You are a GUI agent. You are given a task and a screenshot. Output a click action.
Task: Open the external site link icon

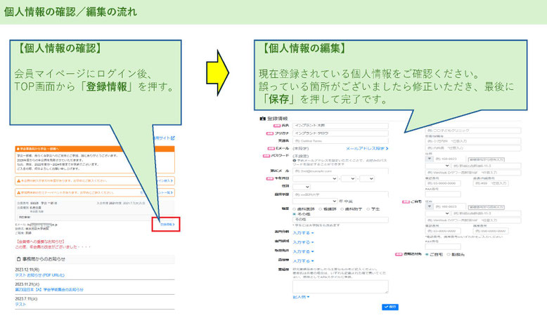pyautogui.click(x=173, y=138)
